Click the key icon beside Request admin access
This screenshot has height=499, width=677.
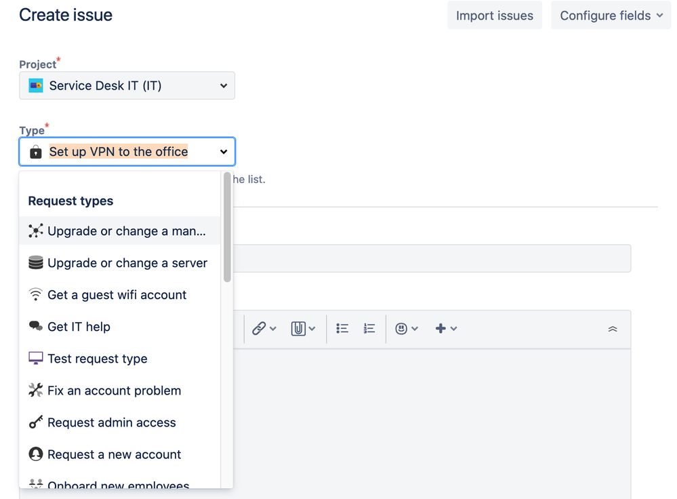(36, 422)
